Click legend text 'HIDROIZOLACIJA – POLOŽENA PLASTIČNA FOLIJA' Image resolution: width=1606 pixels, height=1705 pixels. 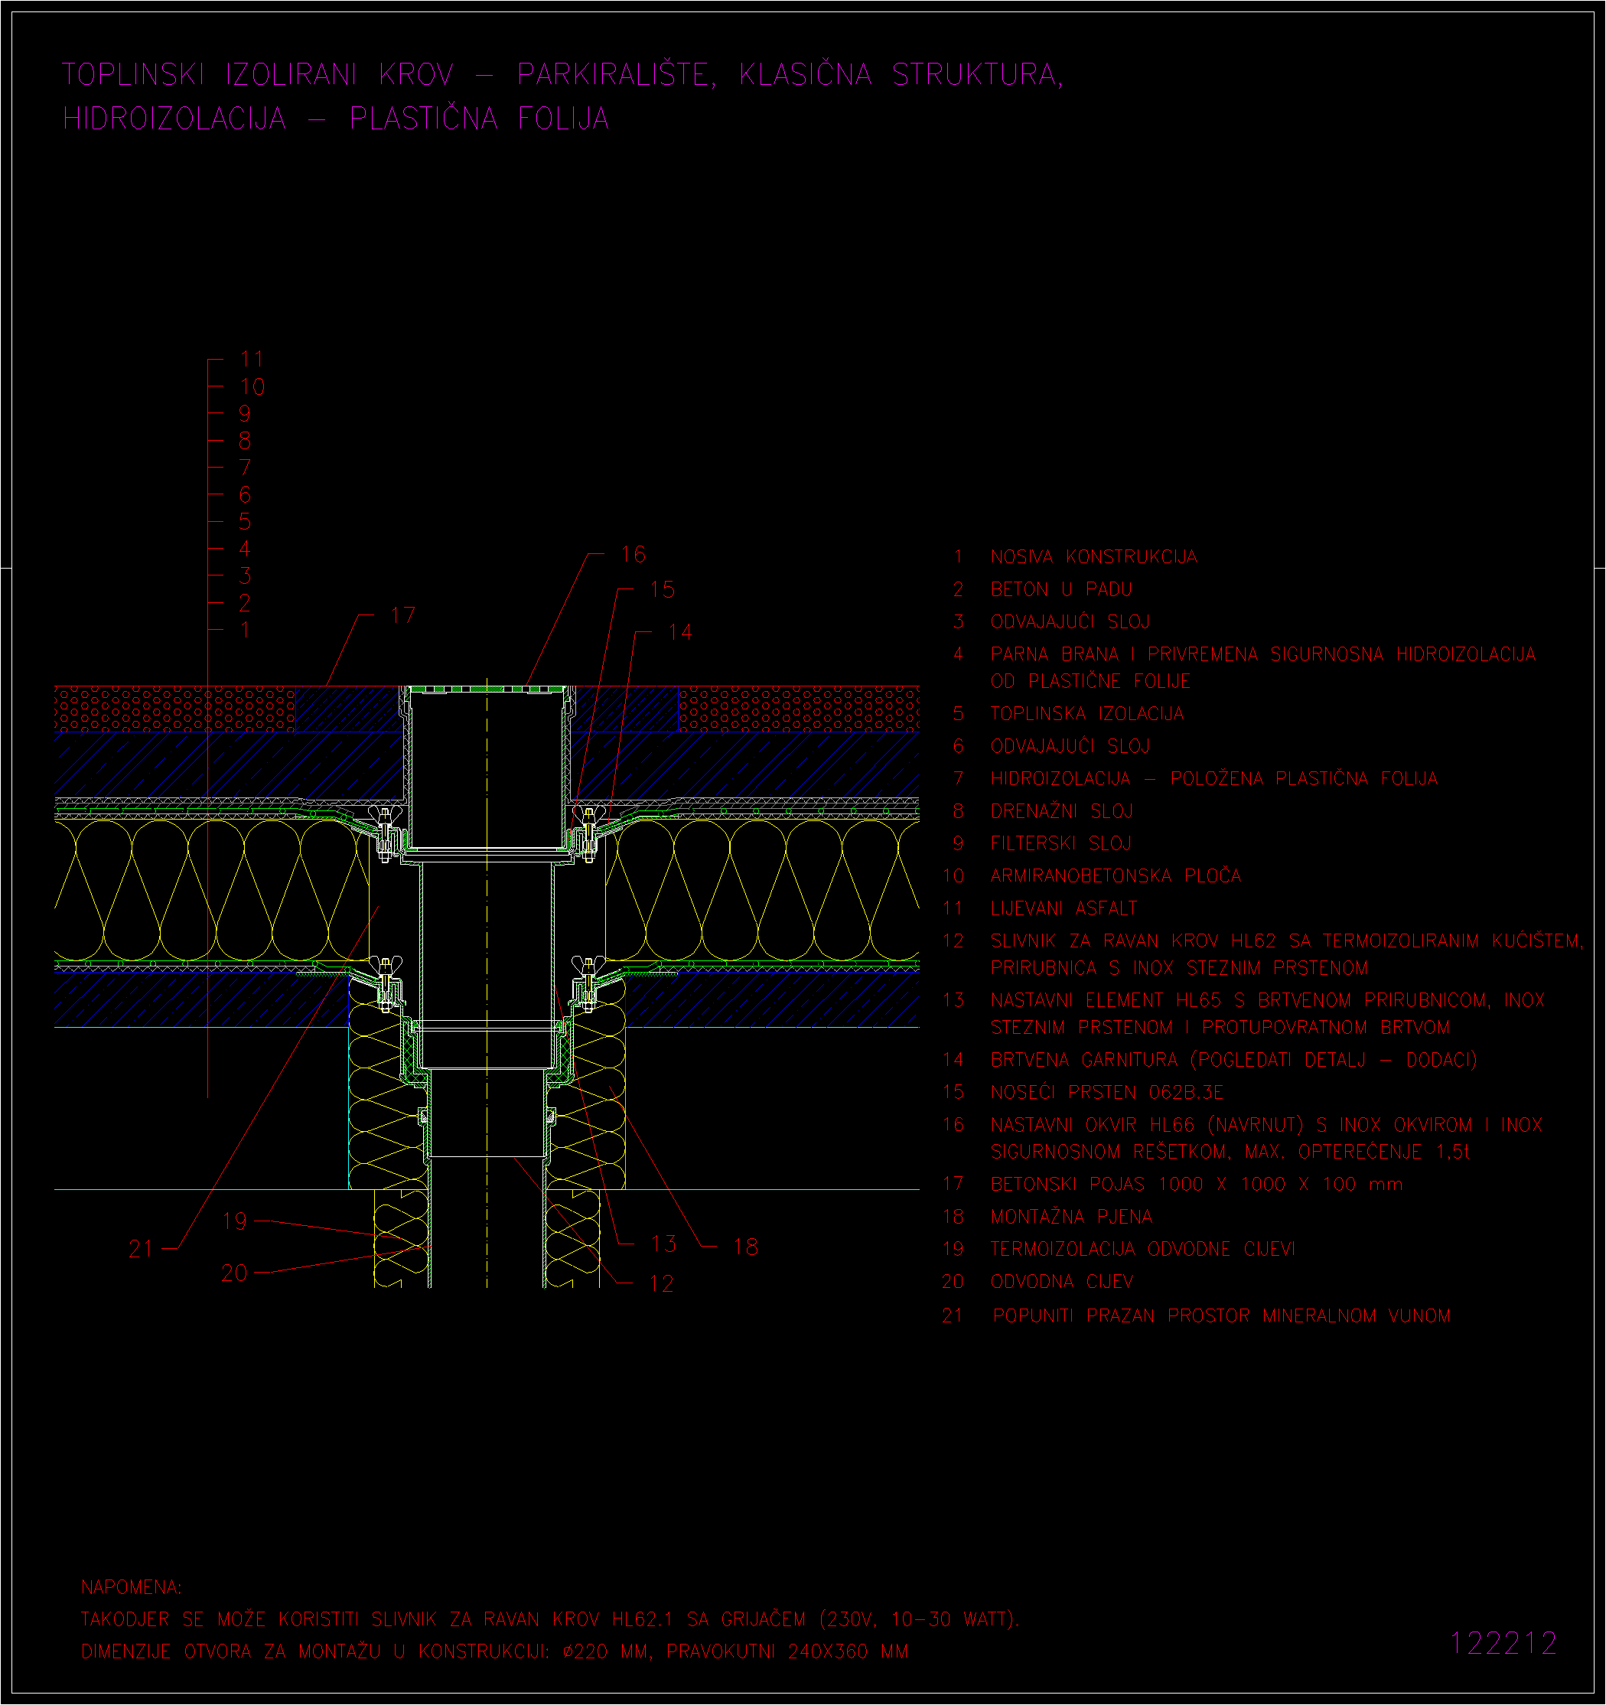(1213, 779)
